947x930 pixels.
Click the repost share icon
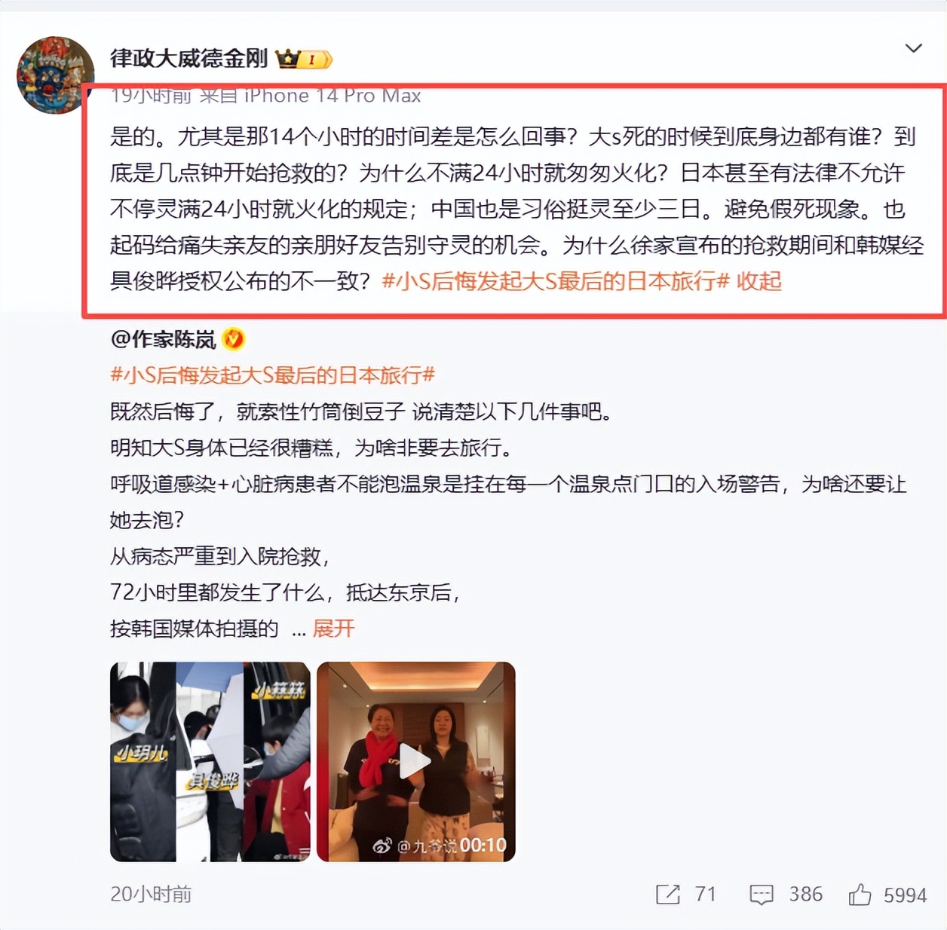(x=667, y=895)
